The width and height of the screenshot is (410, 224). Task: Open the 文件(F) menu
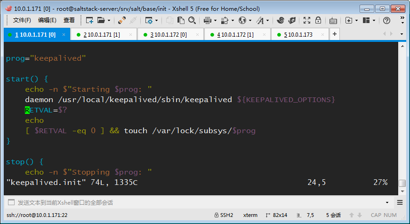pyautogui.click(x=22, y=20)
